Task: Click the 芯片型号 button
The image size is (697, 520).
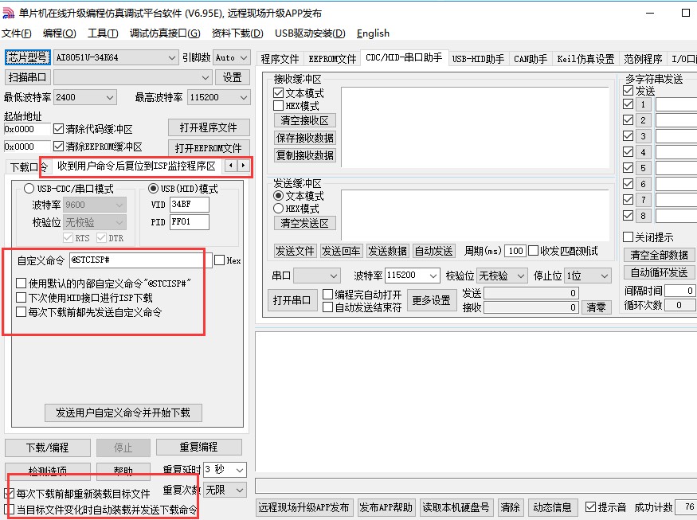Action: pos(28,58)
